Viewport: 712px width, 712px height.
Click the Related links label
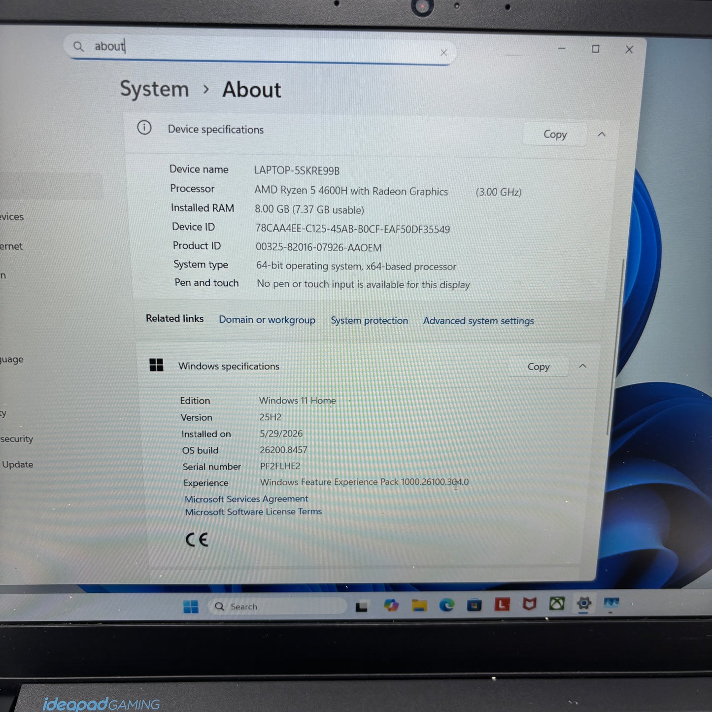174,318
